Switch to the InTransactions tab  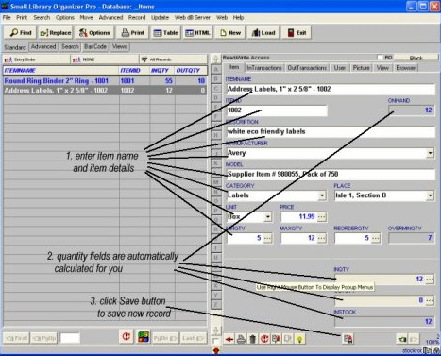264,68
